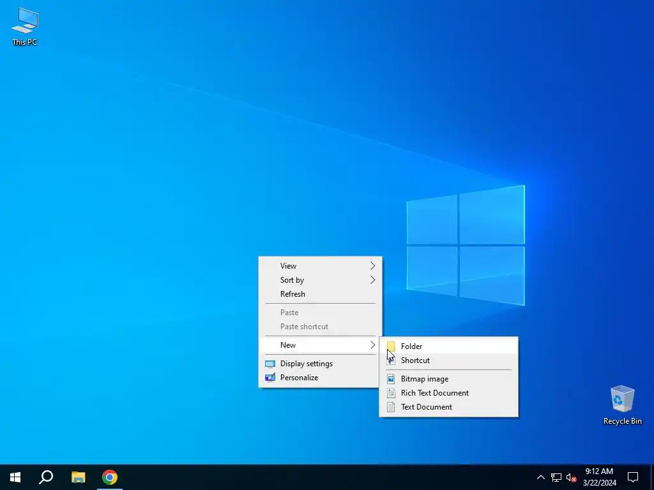The height and width of the screenshot is (490, 654).
Task: Click the network status tray icon
Action: (556, 477)
